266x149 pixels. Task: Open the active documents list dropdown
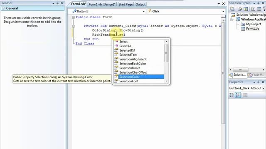coord(219,4)
